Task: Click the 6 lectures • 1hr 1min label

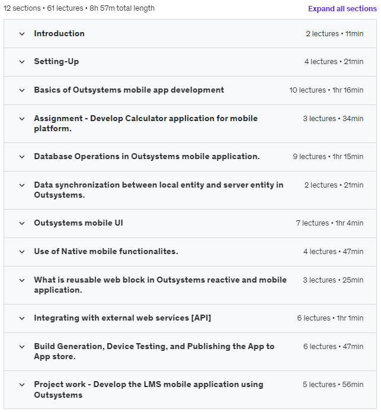Action: [330, 318]
